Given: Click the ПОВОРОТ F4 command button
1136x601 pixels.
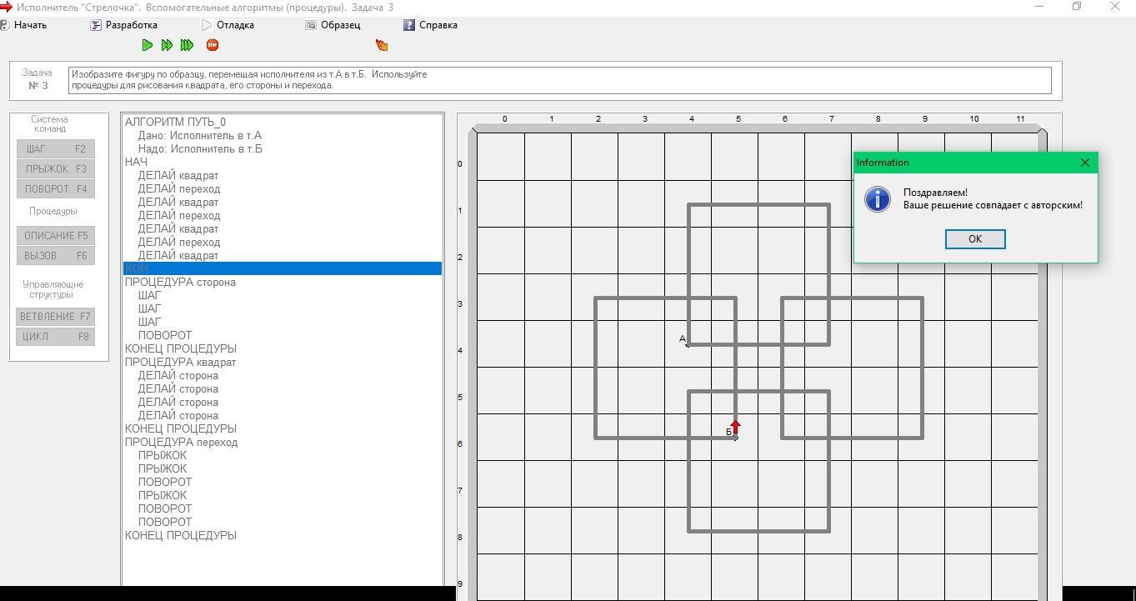Looking at the screenshot, I should coord(56,189).
